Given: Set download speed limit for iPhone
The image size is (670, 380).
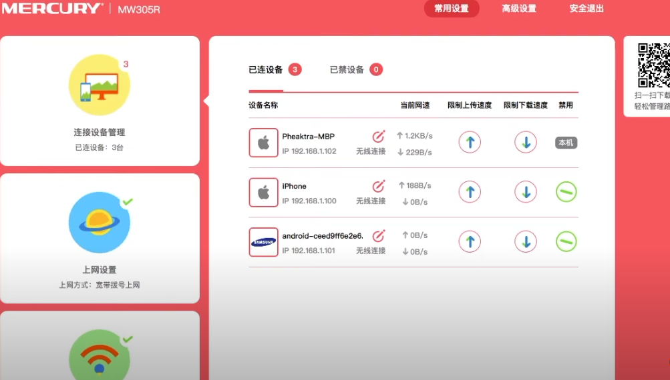Looking at the screenshot, I should pos(526,192).
